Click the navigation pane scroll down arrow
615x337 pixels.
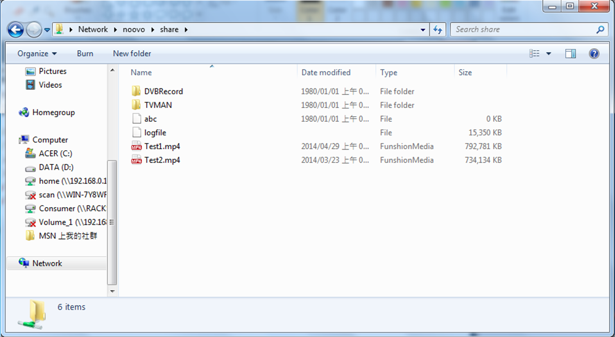coord(112,291)
